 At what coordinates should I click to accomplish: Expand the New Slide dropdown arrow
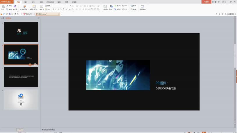coord(38,9)
